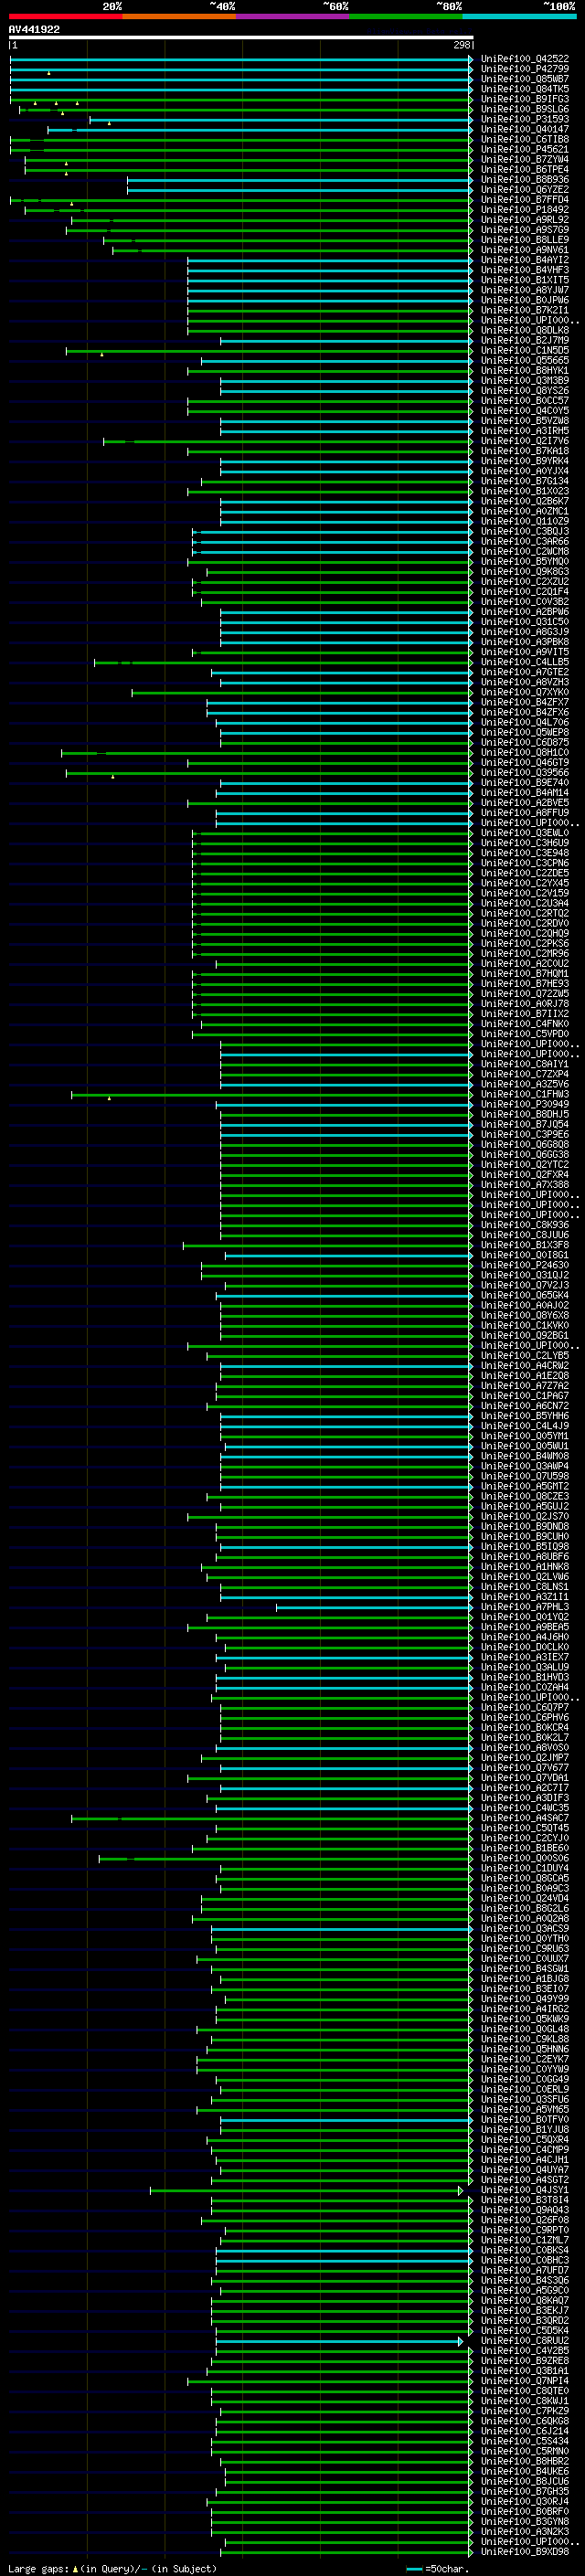The width and height of the screenshot is (585, 2576).
Task: Click the cyan alignment bar for UniRef100_B8B936
Action: pos(299,180)
